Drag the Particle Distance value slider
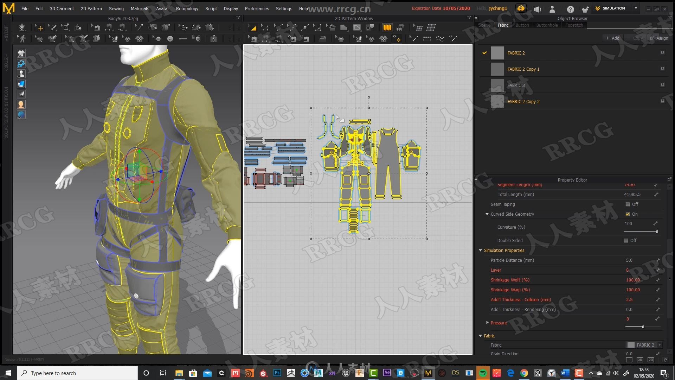Viewport: 675px width, 380px height. pyautogui.click(x=629, y=260)
